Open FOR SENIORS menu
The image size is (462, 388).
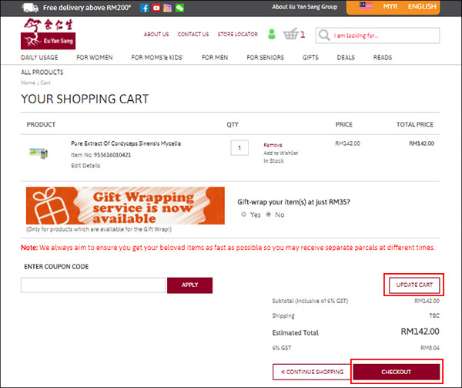[x=265, y=58]
